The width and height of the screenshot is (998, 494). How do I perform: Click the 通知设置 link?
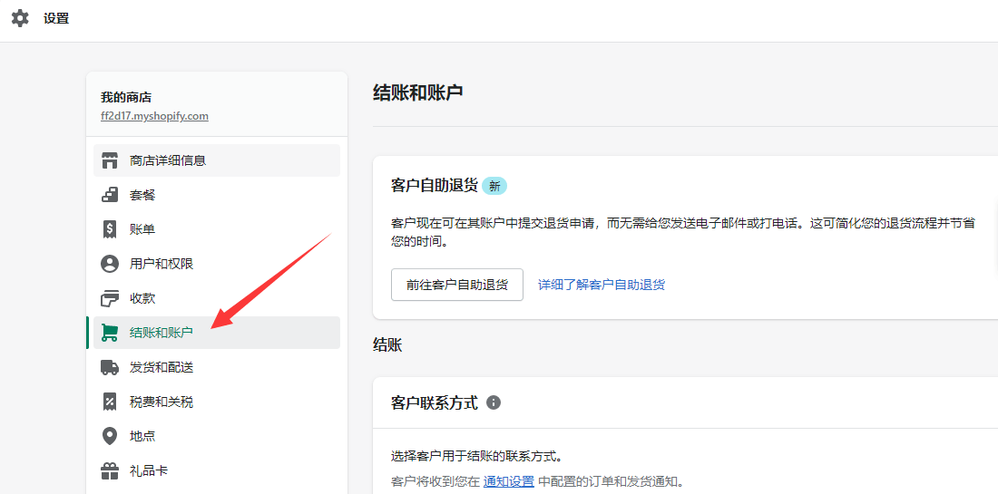(509, 481)
